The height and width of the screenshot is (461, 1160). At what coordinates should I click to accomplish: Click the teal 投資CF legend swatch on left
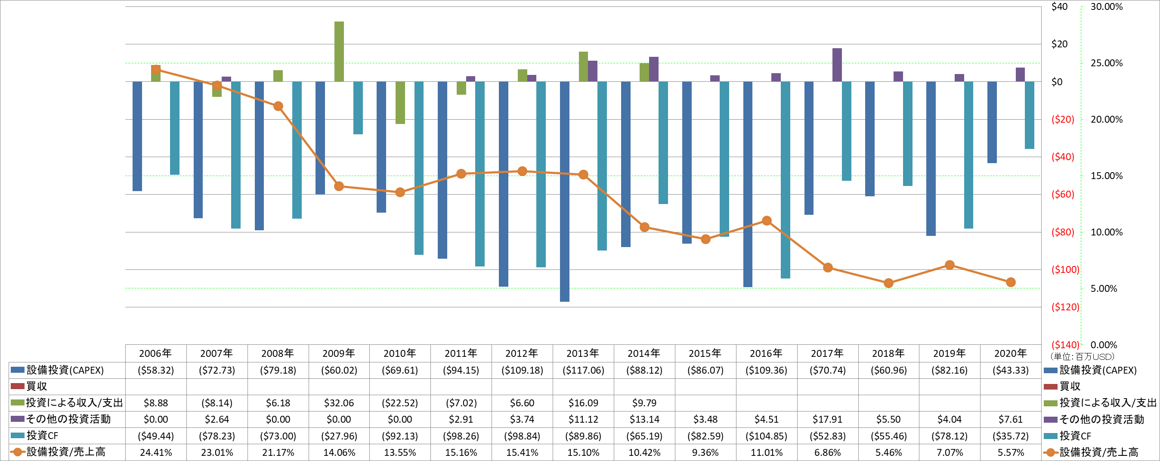pyautogui.click(x=17, y=435)
